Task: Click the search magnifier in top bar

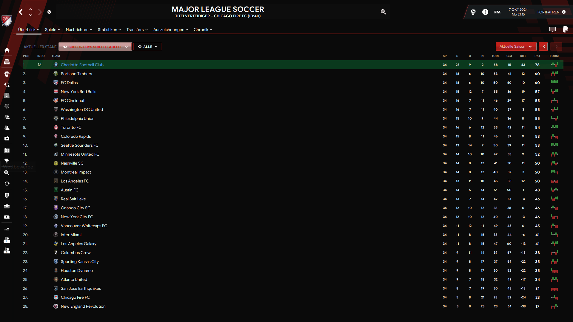Action: pyautogui.click(x=383, y=12)
